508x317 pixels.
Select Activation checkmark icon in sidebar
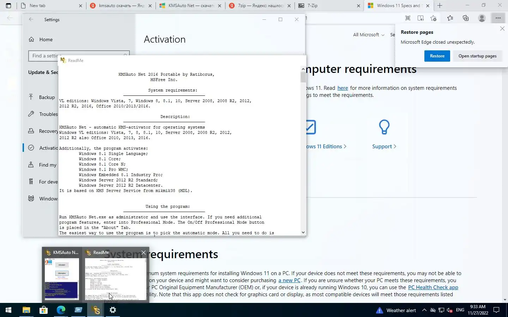(31, 148)
